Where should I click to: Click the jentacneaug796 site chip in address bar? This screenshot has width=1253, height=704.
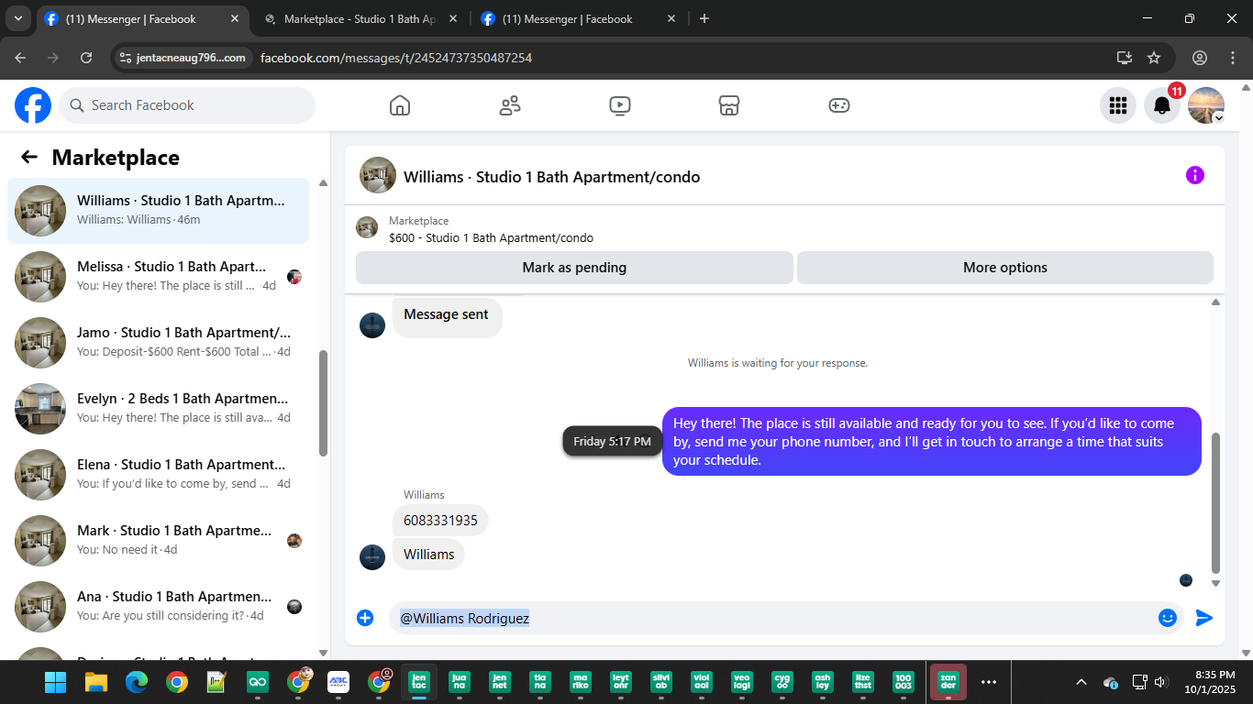(x=183, y=58)
